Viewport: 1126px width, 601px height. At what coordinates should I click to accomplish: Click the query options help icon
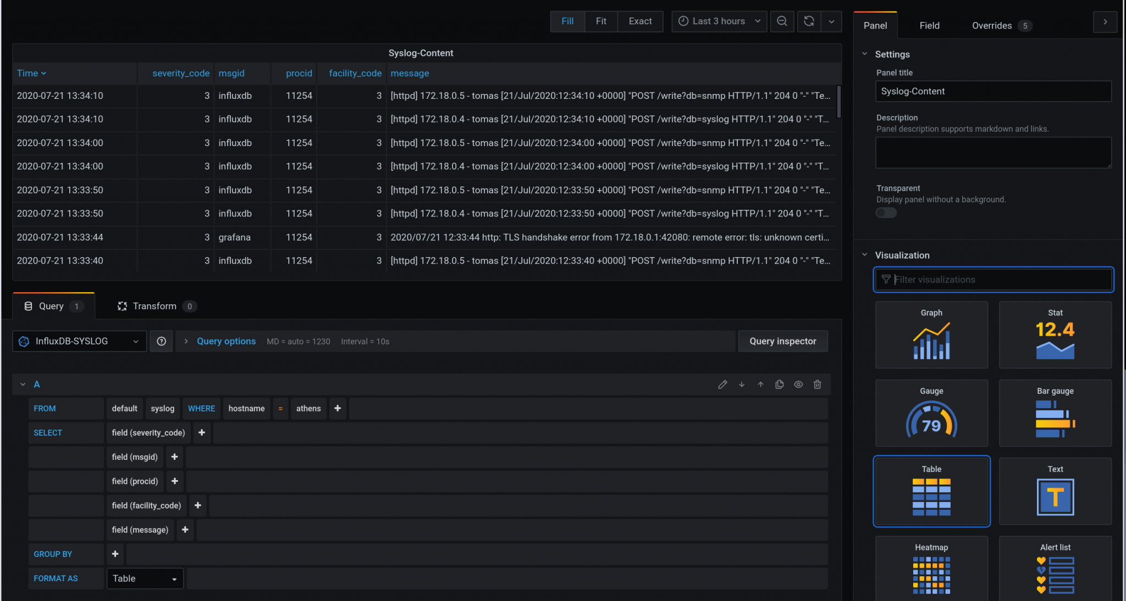[161, 341]
